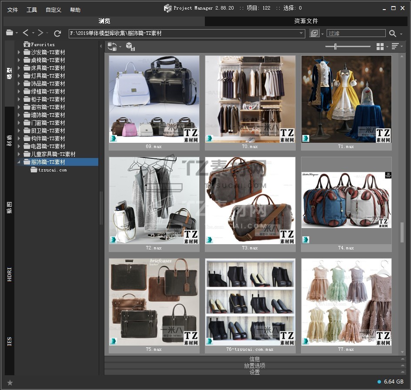Viewport: 411px width, 390px height.
Task: Select the HDRI side tab
Action: click(x=10, y=274)
